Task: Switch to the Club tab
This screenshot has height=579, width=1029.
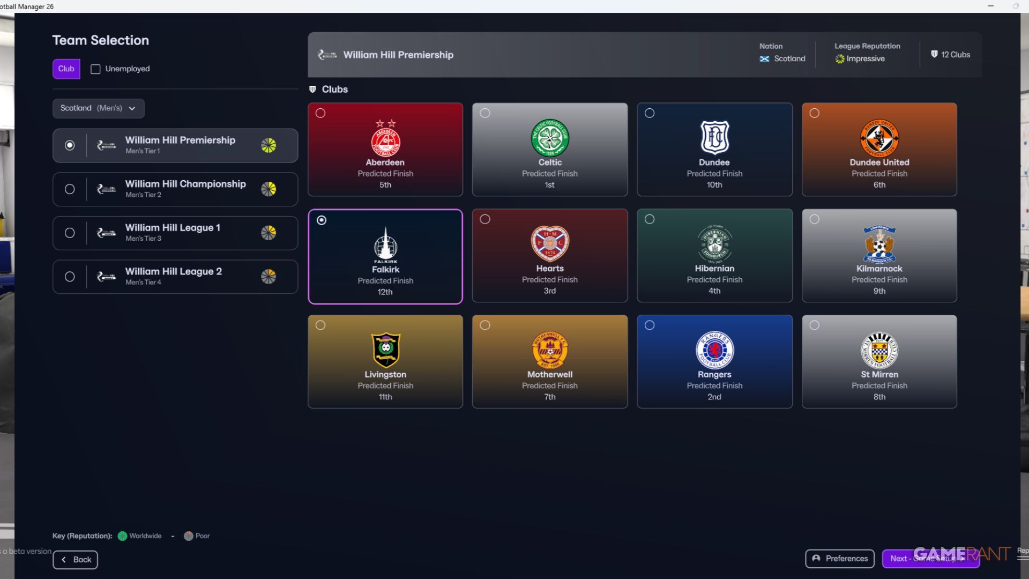Action: [66, 69]
